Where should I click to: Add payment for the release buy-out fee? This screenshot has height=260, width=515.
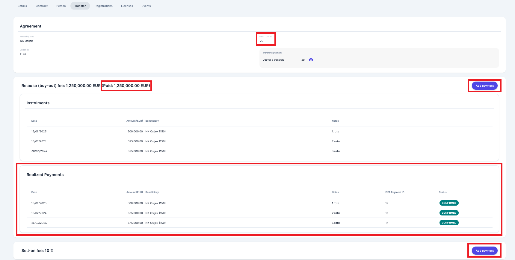pos(484,86)
